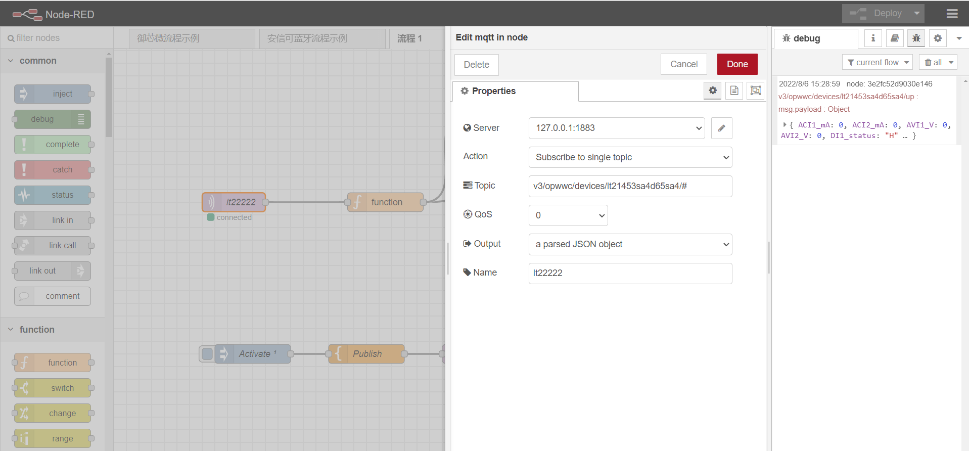This screenshot has width=969, height=451.
Task: Click the 'Edit mqtt in node' tray title
Action: click(491, 37)
